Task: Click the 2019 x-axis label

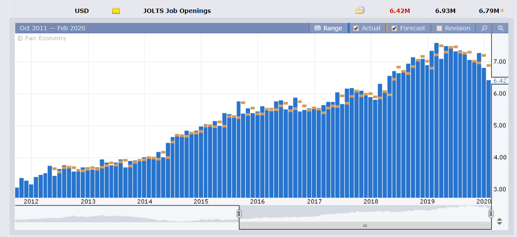Action: [x=427, y=202]
